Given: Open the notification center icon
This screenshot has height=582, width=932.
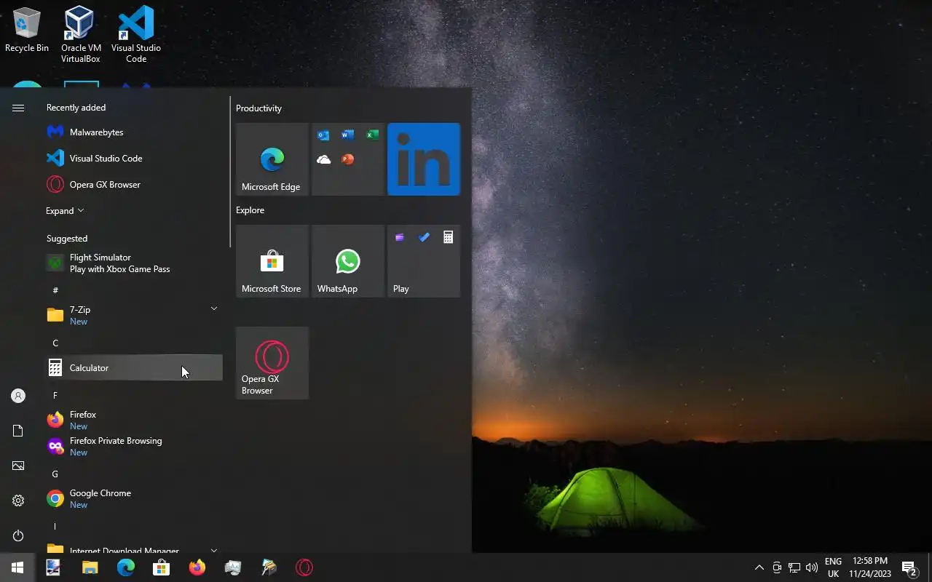Looking at the screenshot, I should click(x=909, y=567).
